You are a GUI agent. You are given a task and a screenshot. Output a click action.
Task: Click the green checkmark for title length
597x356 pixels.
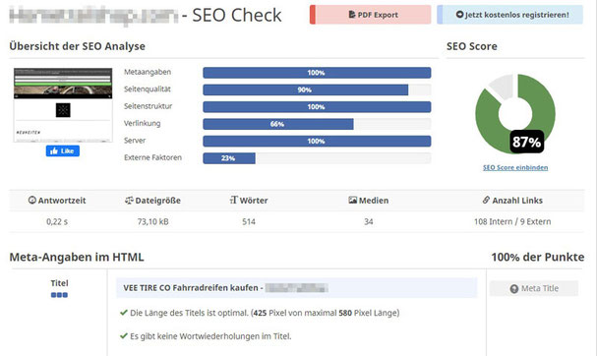[x=123, y=313]
